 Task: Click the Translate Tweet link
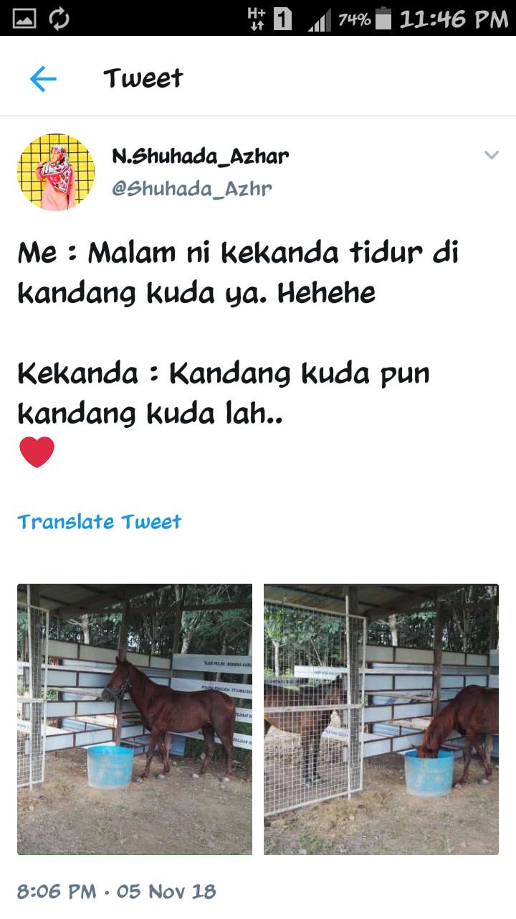[100, 522]
